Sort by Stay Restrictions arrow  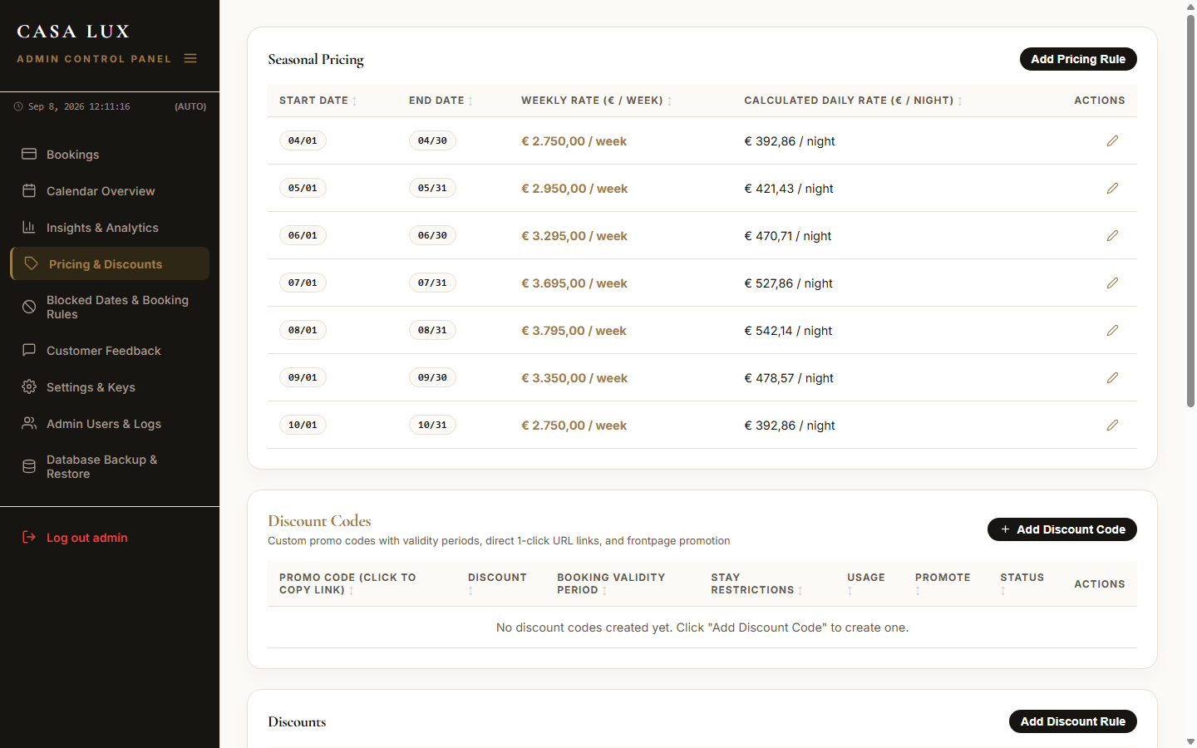(x=800, y=591)
